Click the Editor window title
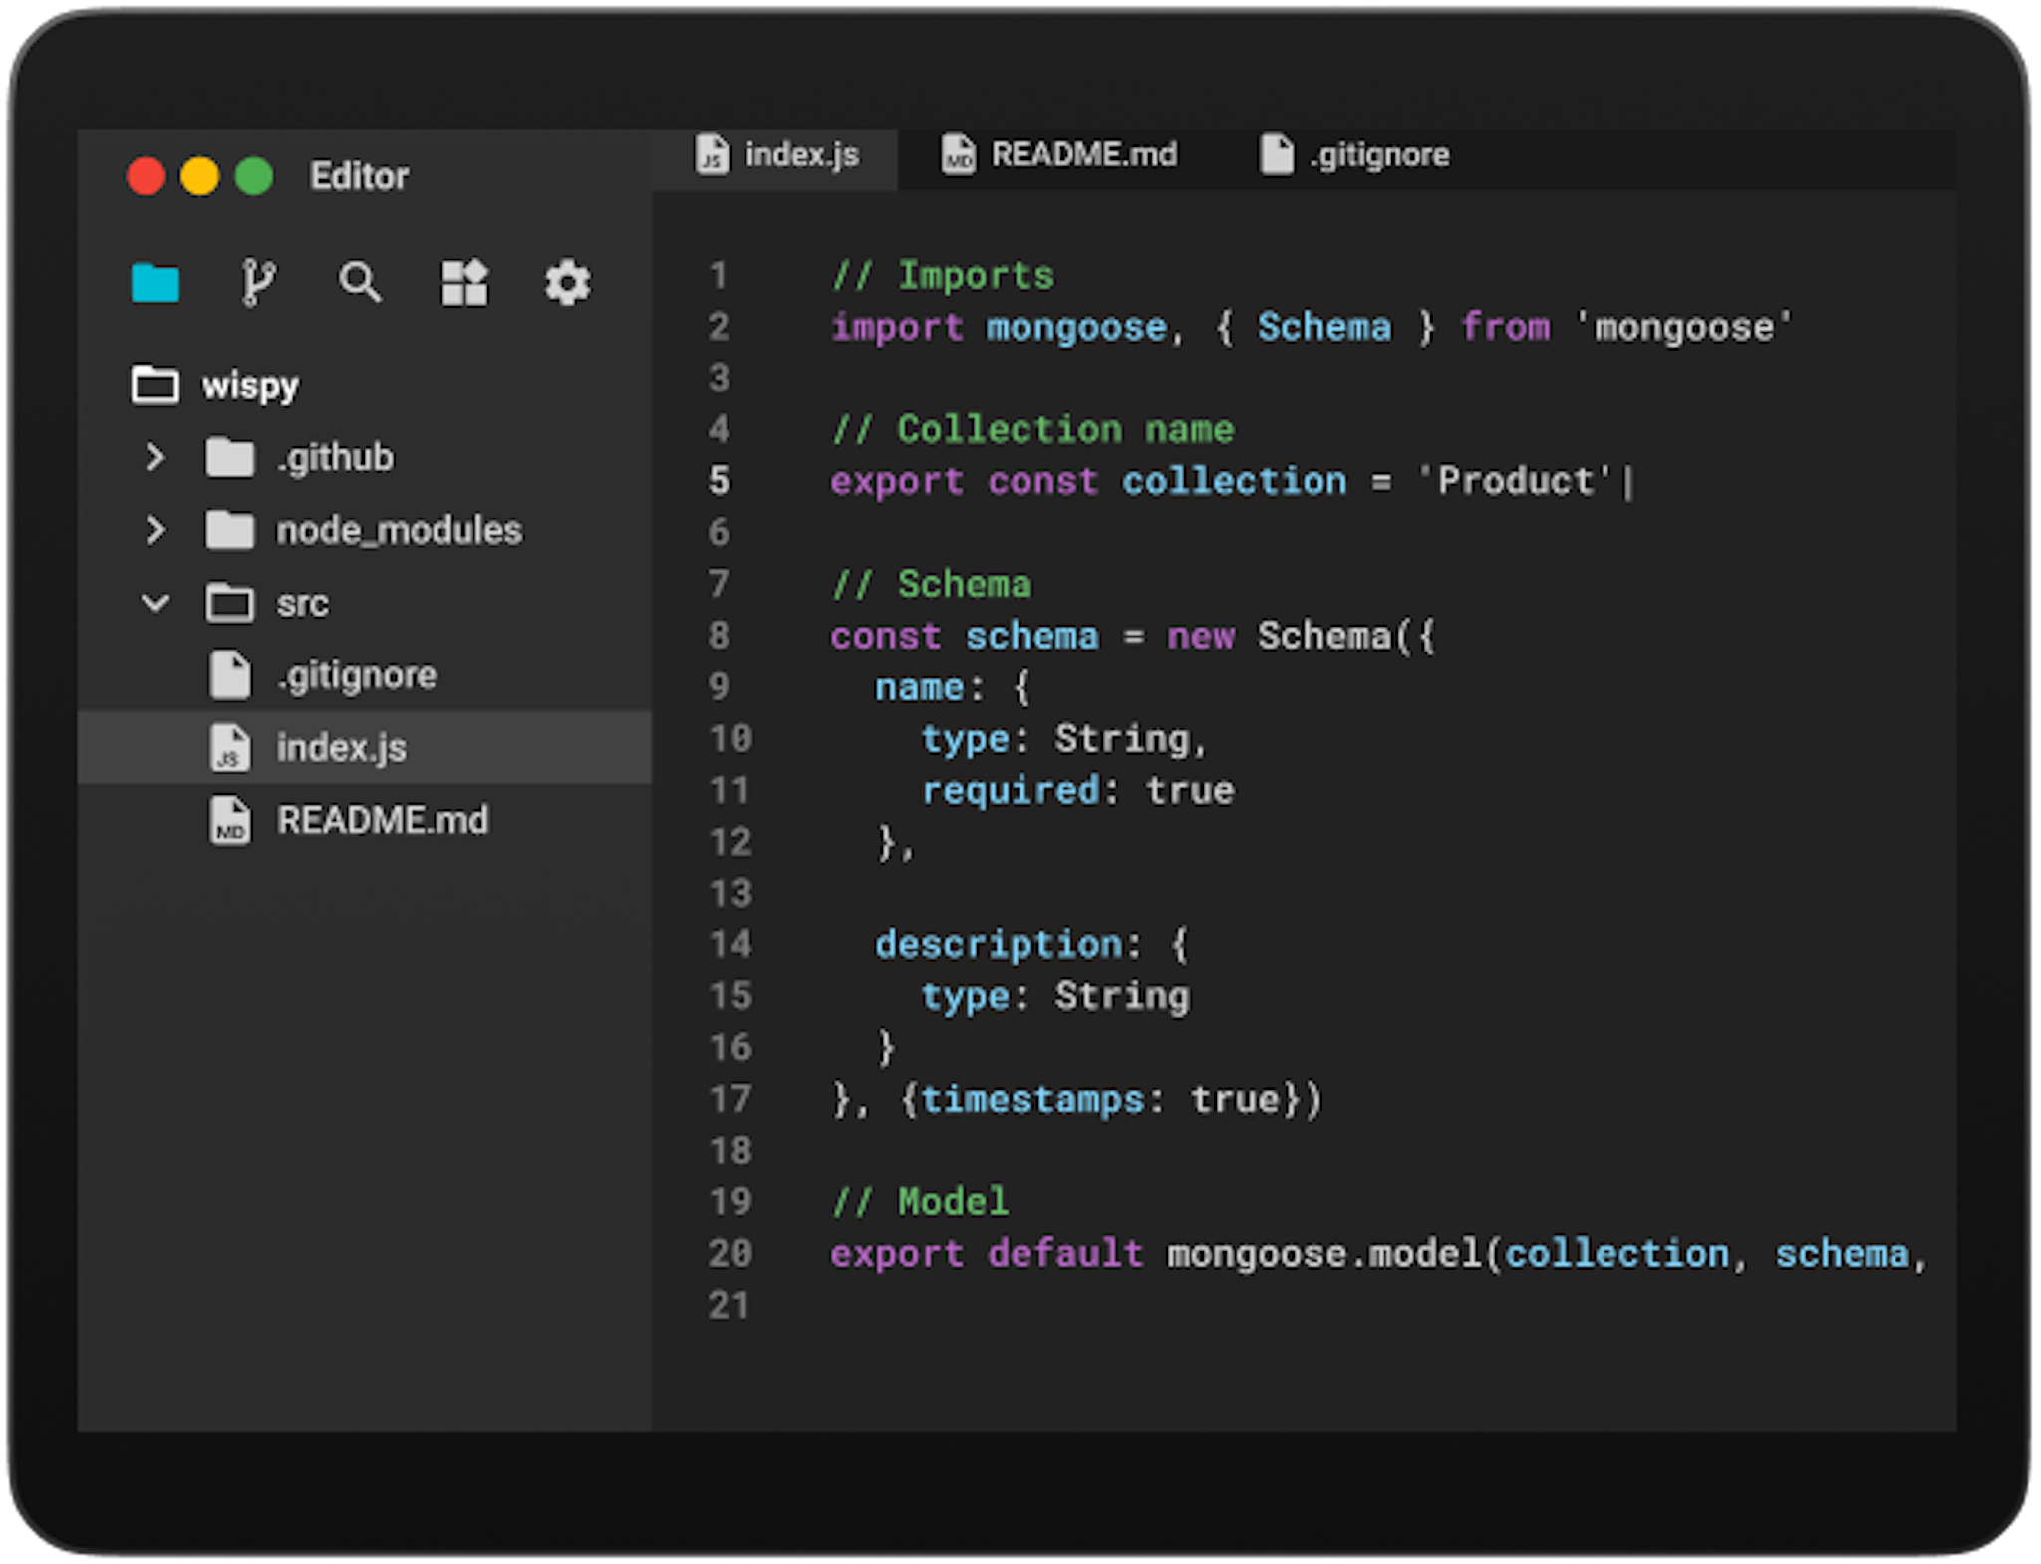This screenshot has height=1564, width=2041. point(359,176)
